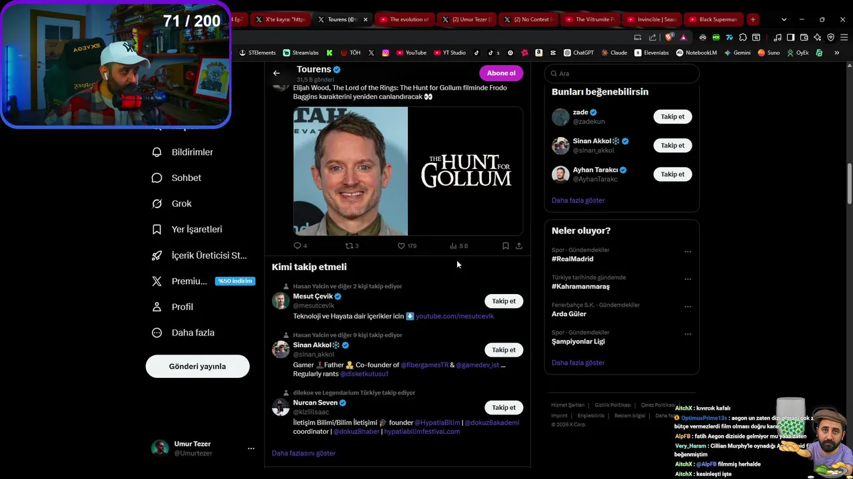Image resolution: width=853 pixels, height=479 pixels.
Task: Click Daha fazlasını göster link
Action: [303, 453]
